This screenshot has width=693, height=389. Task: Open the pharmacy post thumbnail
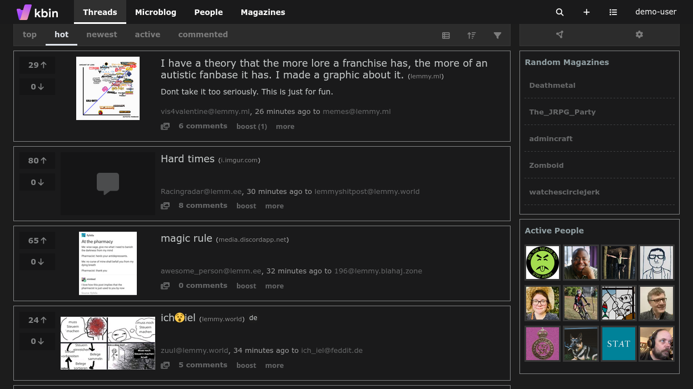point(108,263)
